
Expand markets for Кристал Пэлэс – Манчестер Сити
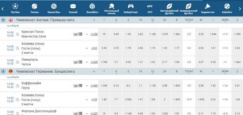(x=87, y=34)
